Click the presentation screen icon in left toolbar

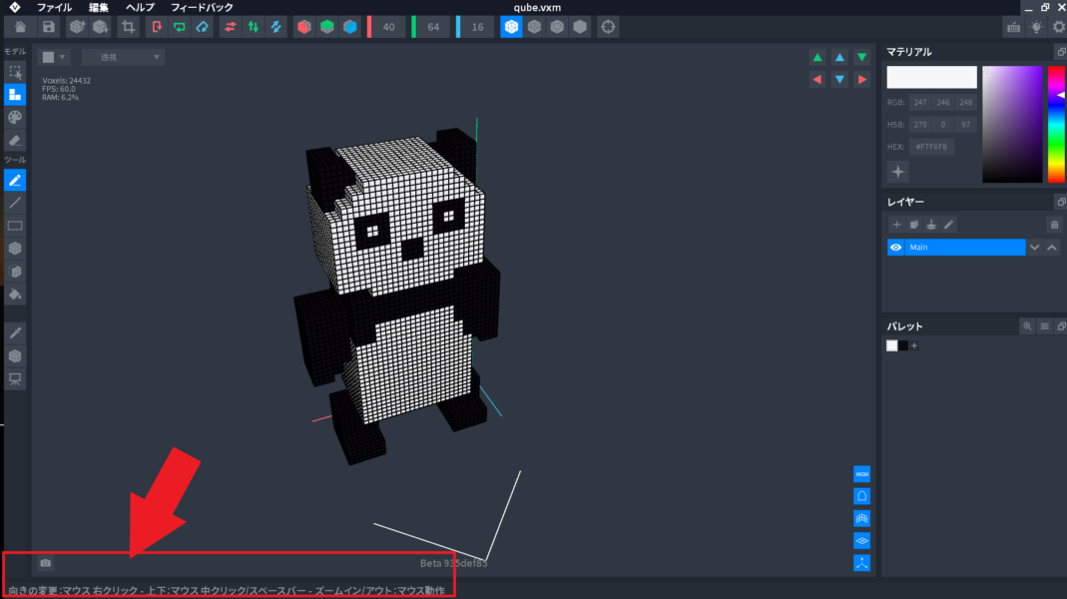(x=15, y=378)
